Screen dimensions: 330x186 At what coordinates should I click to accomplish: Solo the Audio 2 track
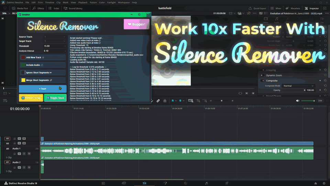pyautogui.click(x=24, y=167)
